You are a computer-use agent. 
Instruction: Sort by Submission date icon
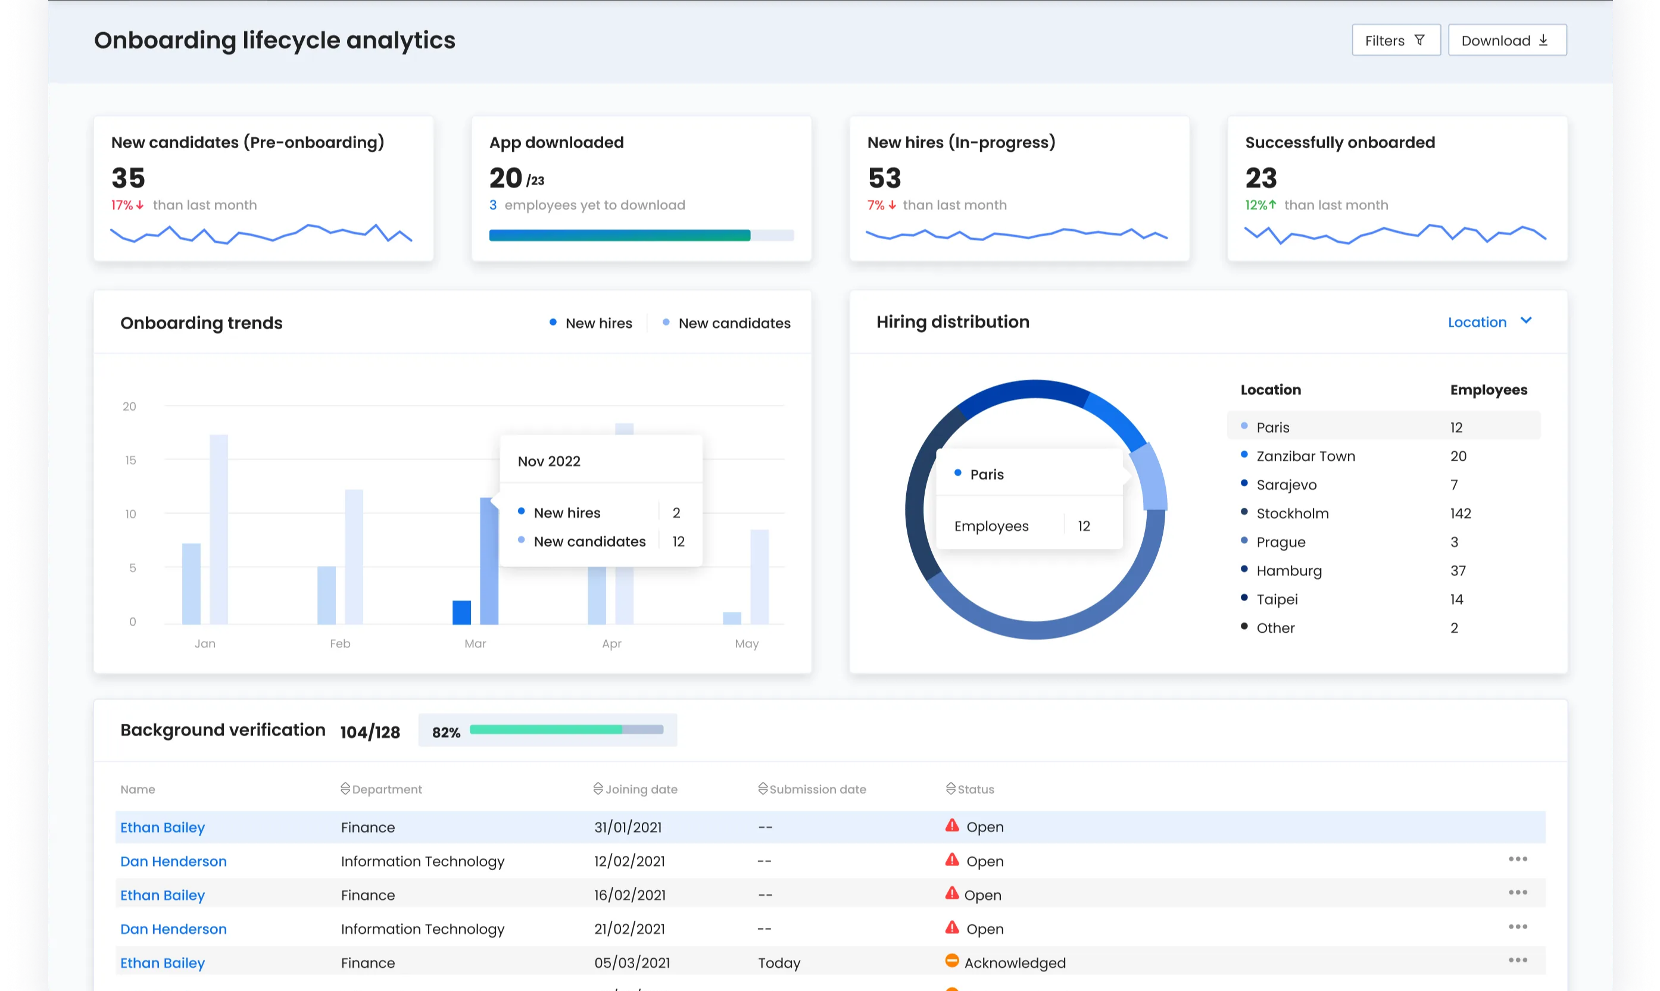(762, 789)
